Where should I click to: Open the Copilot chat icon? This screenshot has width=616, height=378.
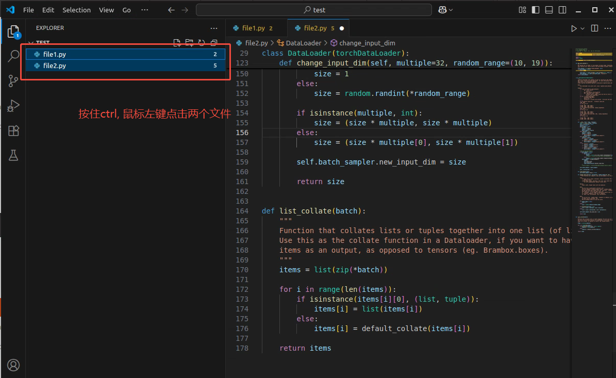(442, 10)
